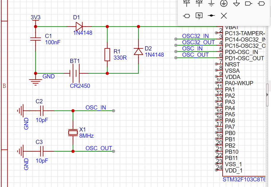Click the STM32F103C8T6 part name

pos(244,179)
